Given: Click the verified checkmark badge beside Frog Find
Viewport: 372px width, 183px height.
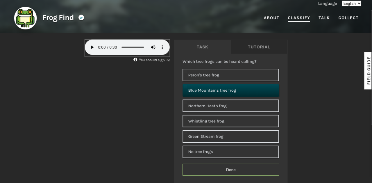Looking at the screenshot, I should click(81, 18).
